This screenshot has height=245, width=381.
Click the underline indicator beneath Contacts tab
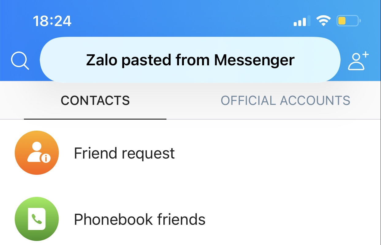(95, 119)
